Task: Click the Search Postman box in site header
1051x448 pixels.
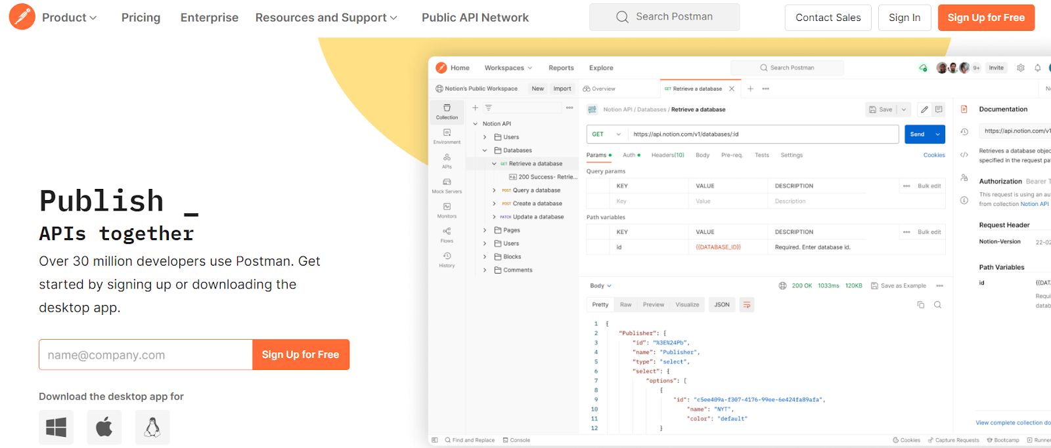Action: pyautogui.click(x=664, y=17)
